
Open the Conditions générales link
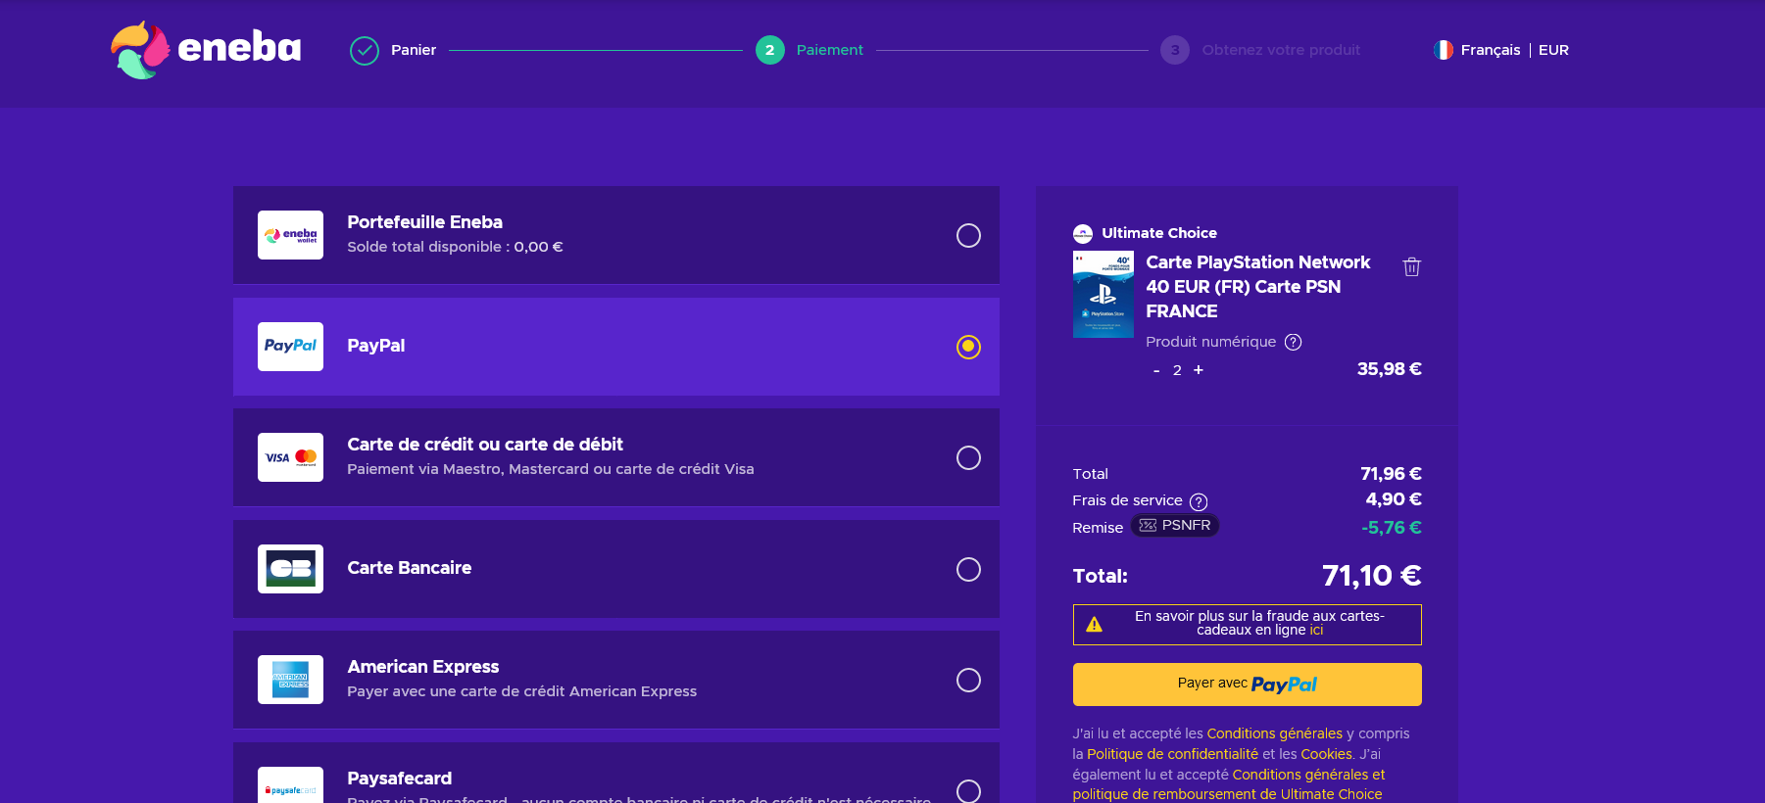point(1274,733)
